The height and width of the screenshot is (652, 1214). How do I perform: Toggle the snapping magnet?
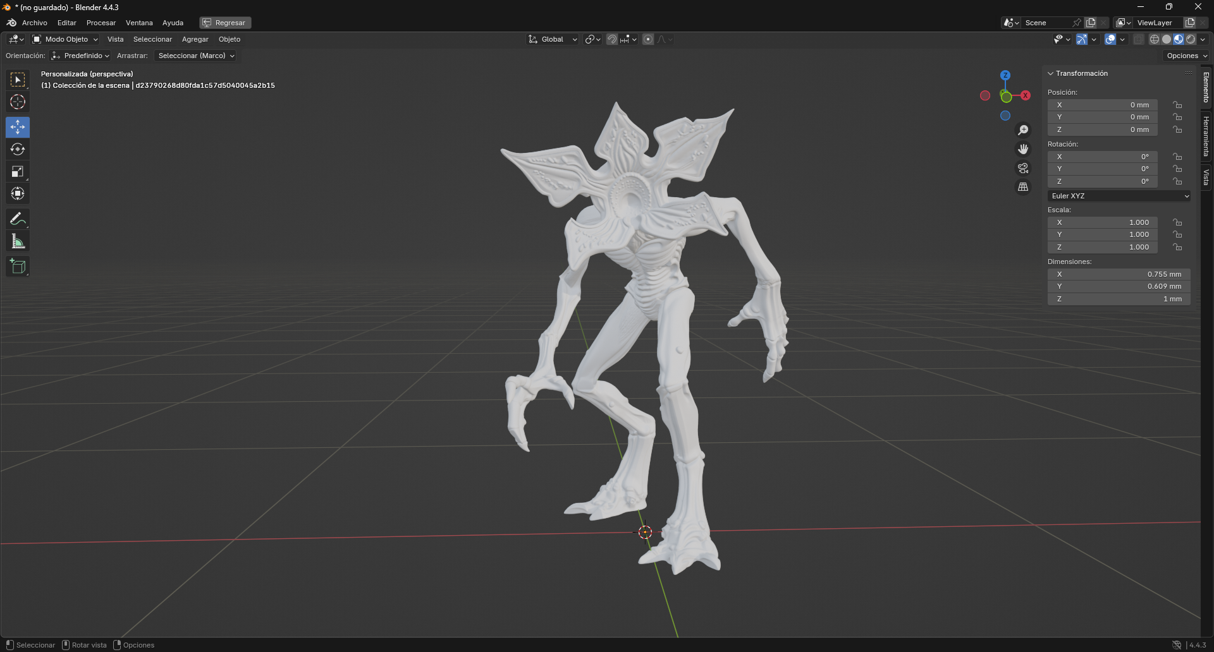coord(611,39)
